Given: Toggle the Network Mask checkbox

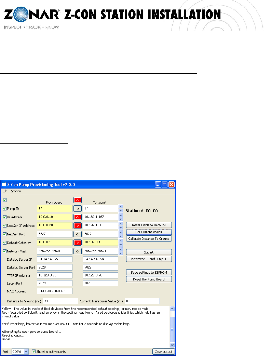Looking at the screenshot, I should [5, 251].
